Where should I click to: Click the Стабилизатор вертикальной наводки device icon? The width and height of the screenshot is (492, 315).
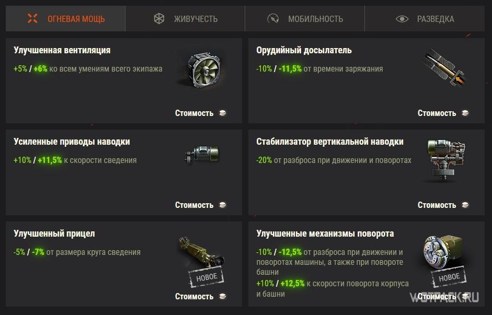tap(445, 160)
